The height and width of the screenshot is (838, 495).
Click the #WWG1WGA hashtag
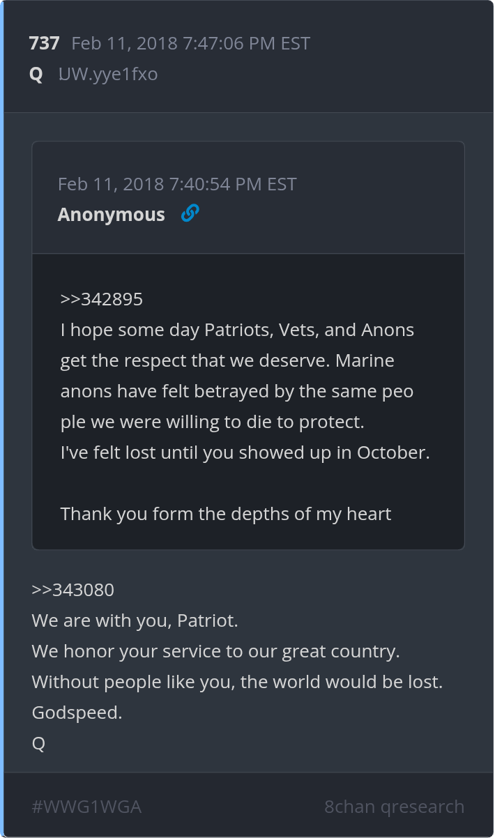click(86, 807)
